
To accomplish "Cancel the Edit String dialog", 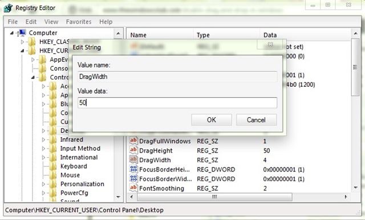I will (256, 119).
